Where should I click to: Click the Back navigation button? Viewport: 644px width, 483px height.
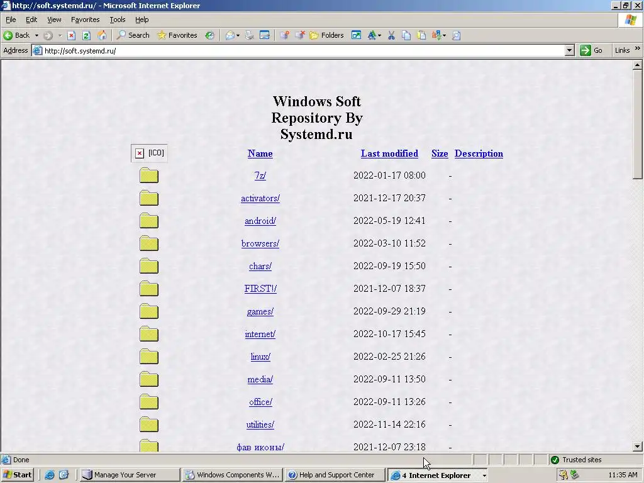pos(17,35)
